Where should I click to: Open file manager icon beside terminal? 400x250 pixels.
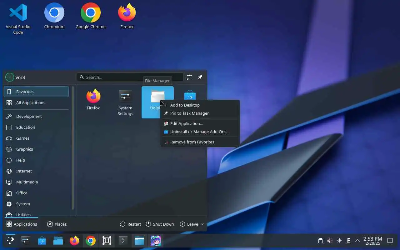(x=139, y=241)
